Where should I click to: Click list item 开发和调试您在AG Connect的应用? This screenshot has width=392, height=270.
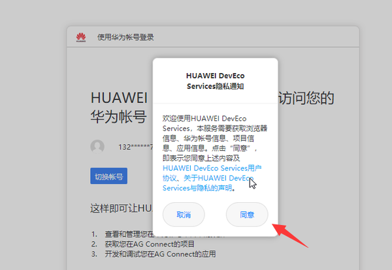tap(160, 254)
